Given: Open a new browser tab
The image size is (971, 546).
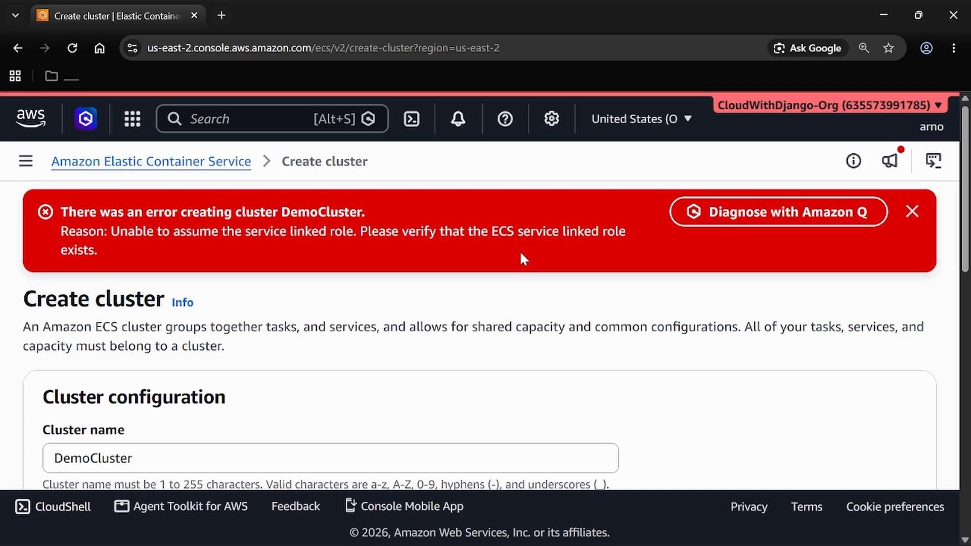Looking at the screenshot, I should click(x=222, y=16).
